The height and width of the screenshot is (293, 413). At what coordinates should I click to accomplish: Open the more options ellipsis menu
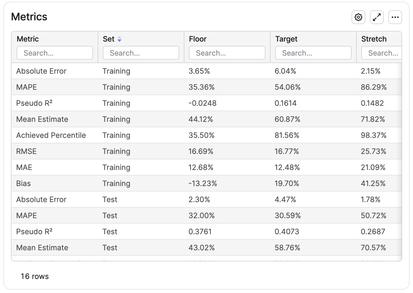pos(395,17)
